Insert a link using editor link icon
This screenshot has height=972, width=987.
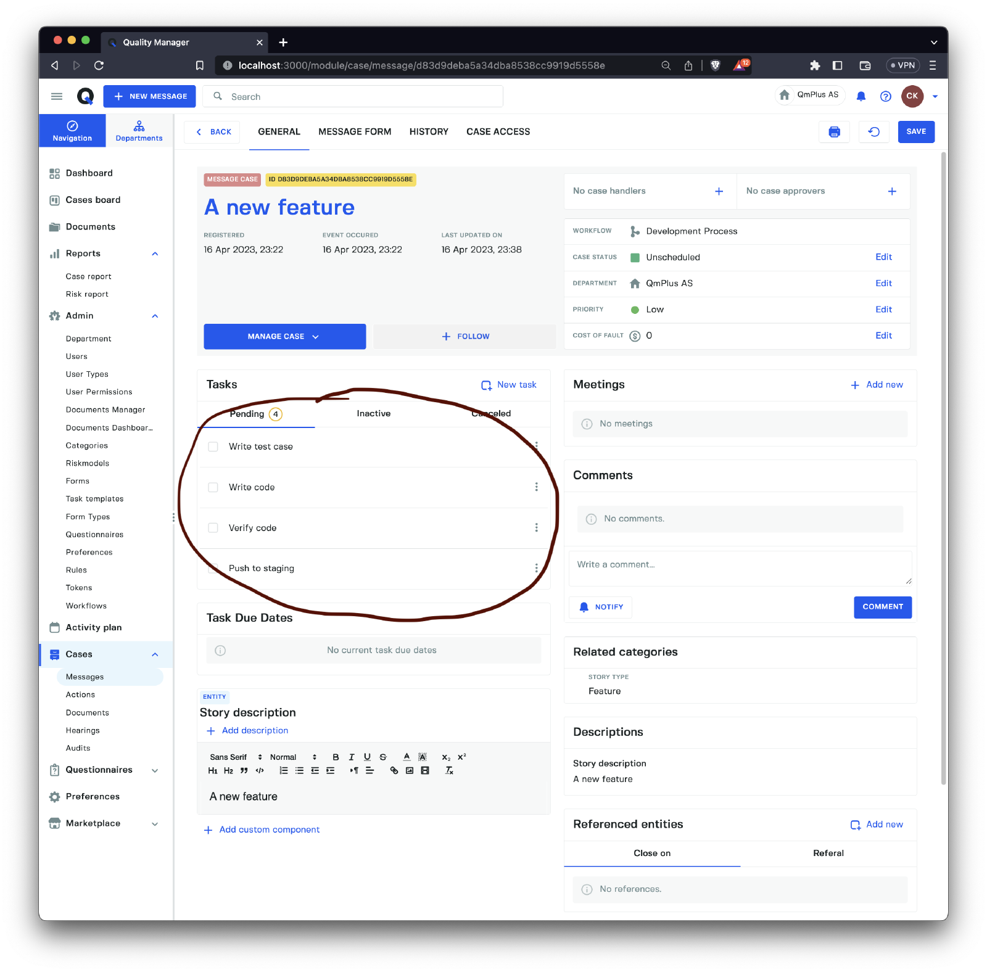[394, 771]
